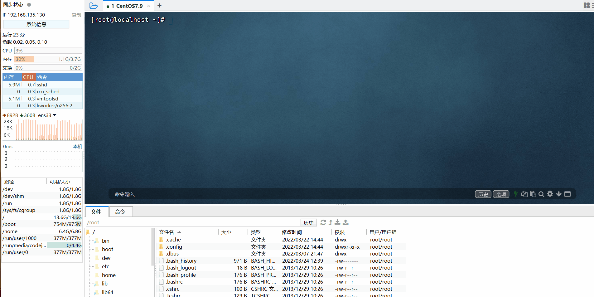Select the sshd process row

tap(42, 85)
